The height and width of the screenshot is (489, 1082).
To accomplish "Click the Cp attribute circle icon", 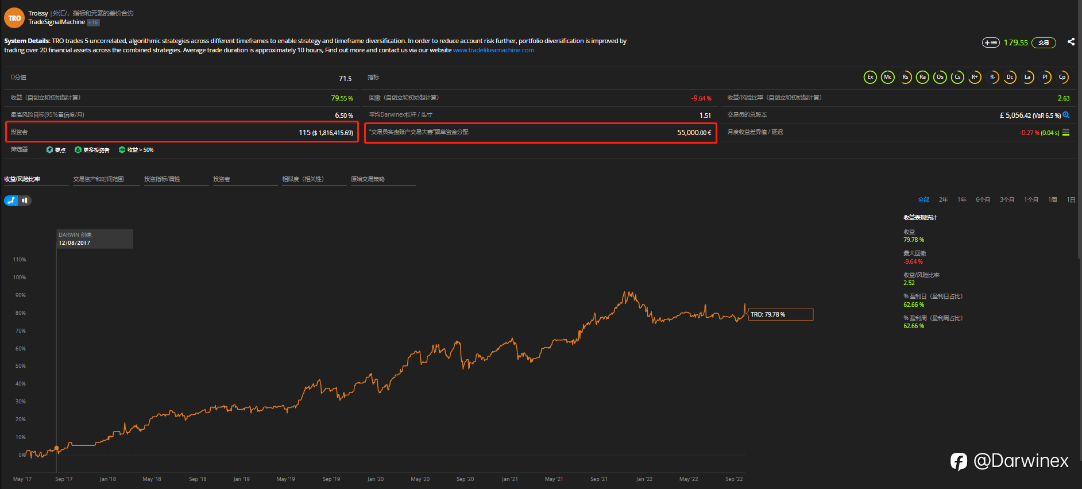I will pyautogui.click(x=1062, y=77).
